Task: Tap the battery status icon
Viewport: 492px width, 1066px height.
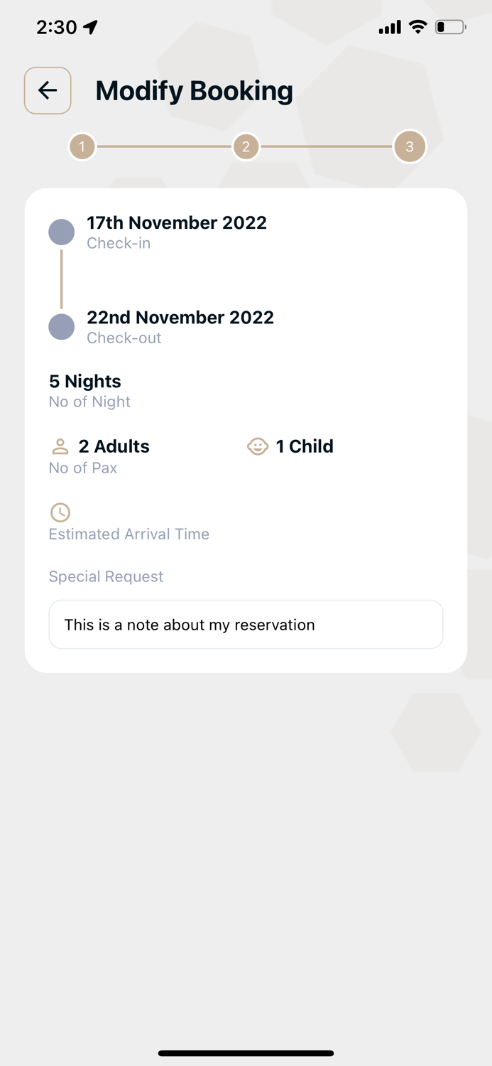Action: [450, 27]
